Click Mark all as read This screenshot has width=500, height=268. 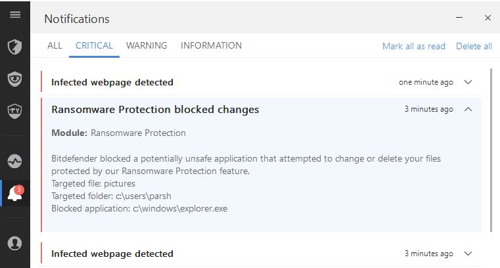coord(414,46)
